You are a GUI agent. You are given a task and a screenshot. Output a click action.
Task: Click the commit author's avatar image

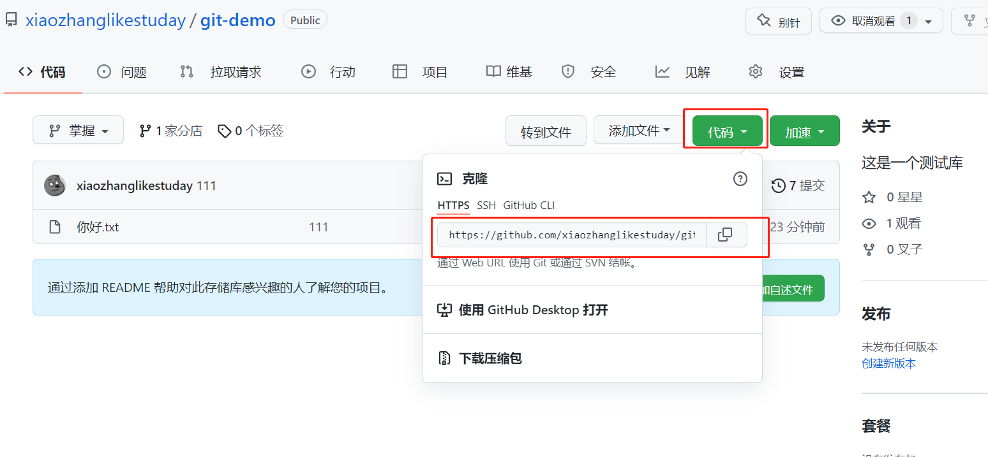[x=55, y=185]
